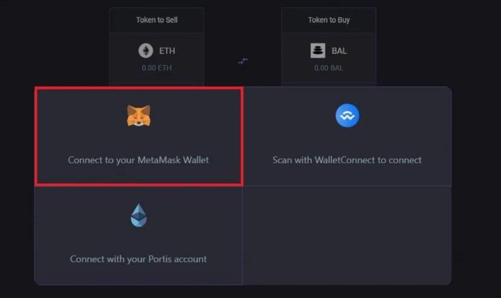
Task: Select "Connect to your MetaMask Wallet" text
Action: [x=138, y=160]
